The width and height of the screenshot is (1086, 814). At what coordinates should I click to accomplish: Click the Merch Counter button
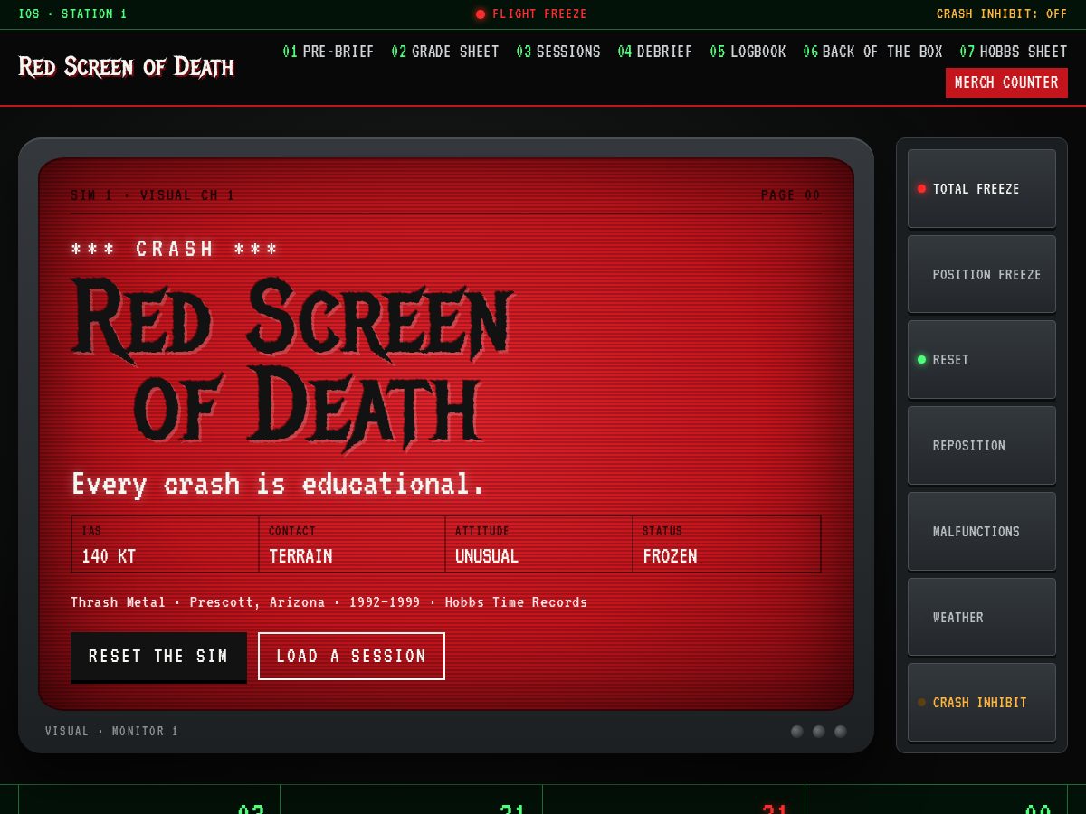point(1006,82)
